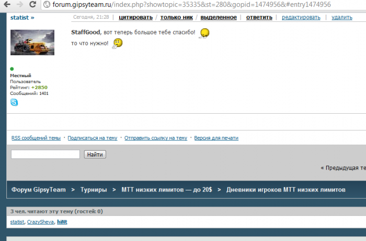Click 'Отправить ссылку на тему' link
The width and height of the screenshot is (366, 241).
tap(156, 138)
